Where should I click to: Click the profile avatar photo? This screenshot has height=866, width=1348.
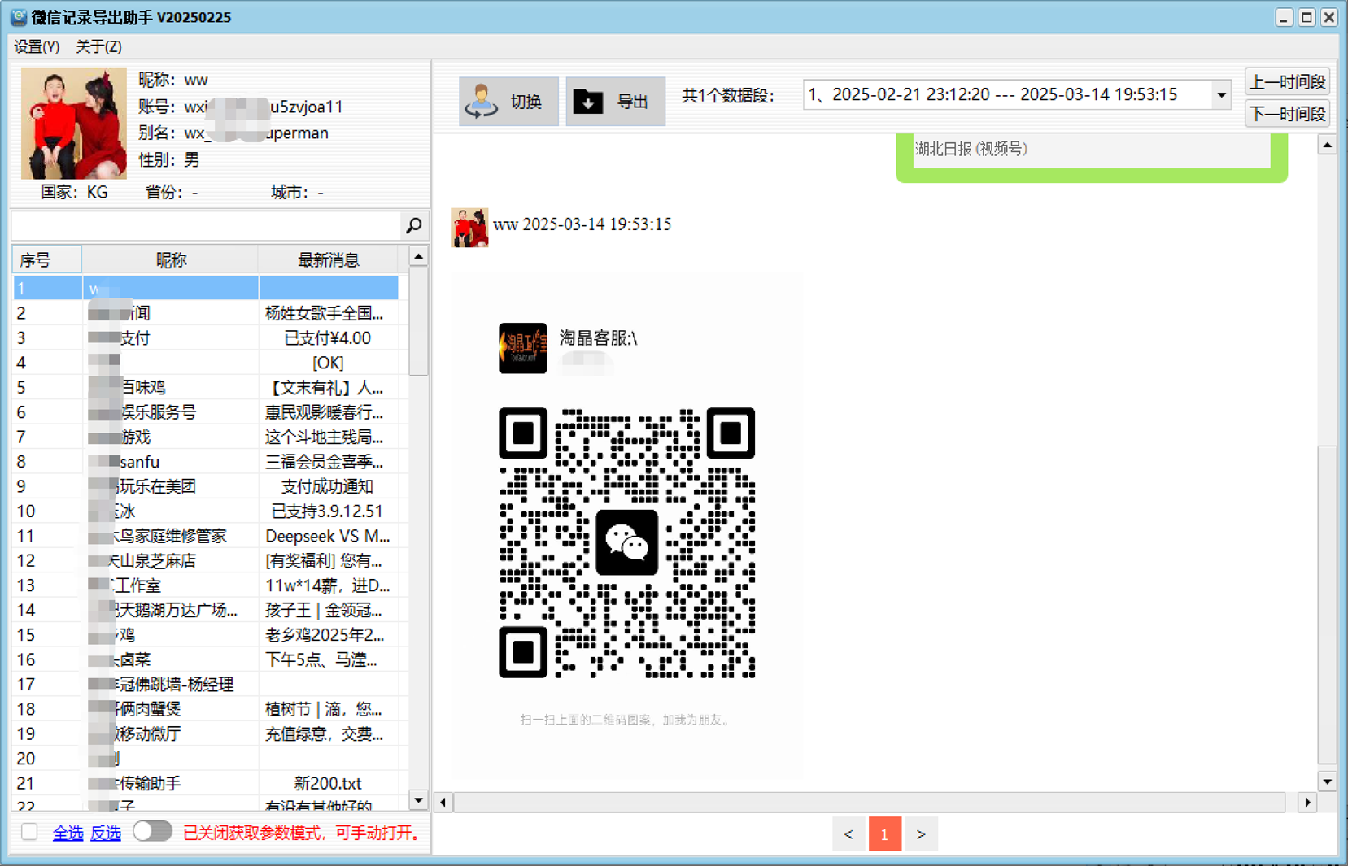tap(74, 124)
